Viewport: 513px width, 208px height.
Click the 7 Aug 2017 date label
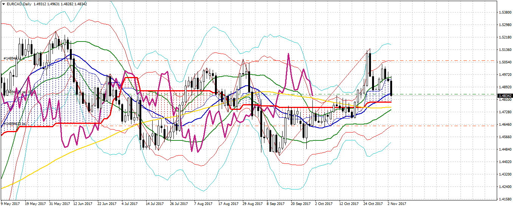tap(203, 204)
